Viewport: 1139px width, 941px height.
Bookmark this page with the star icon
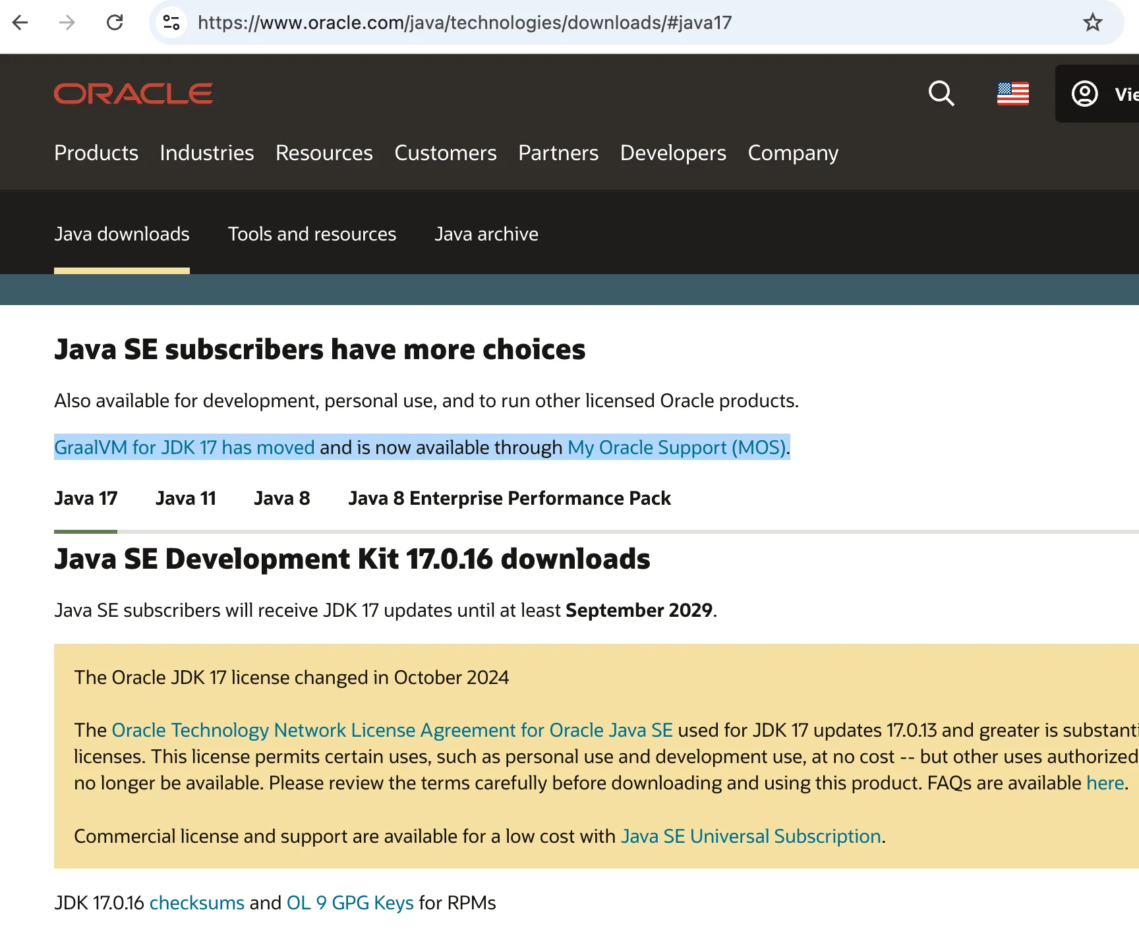(1093, 22)
